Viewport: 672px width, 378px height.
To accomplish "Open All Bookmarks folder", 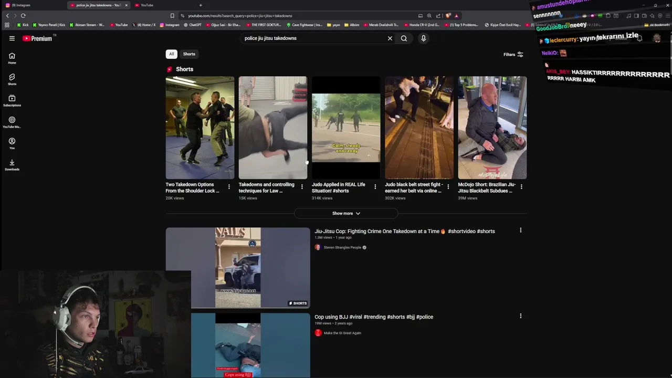I will 658,25.
